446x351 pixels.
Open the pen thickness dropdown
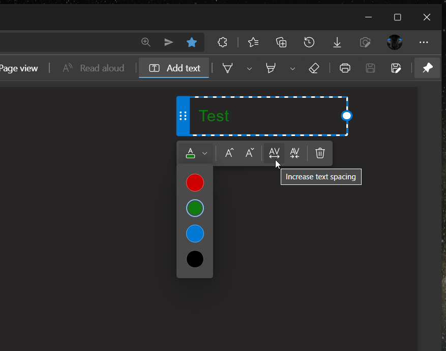[250, 68]
